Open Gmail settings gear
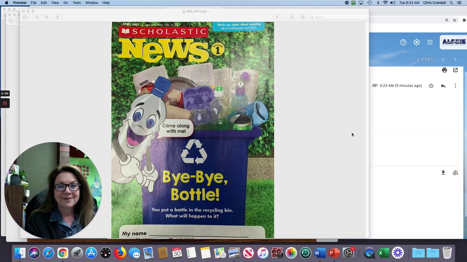This screenshot has width=467, height=262. click(417, 42)
